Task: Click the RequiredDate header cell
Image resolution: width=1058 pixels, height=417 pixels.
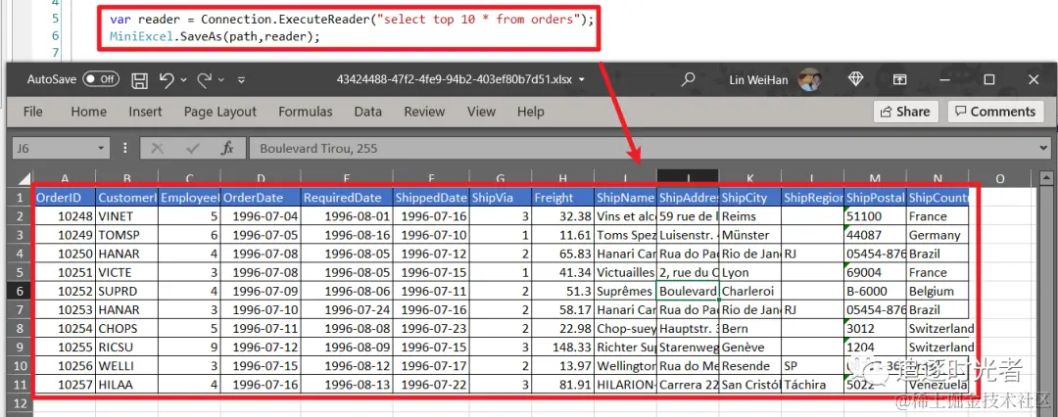Action: 346,198
